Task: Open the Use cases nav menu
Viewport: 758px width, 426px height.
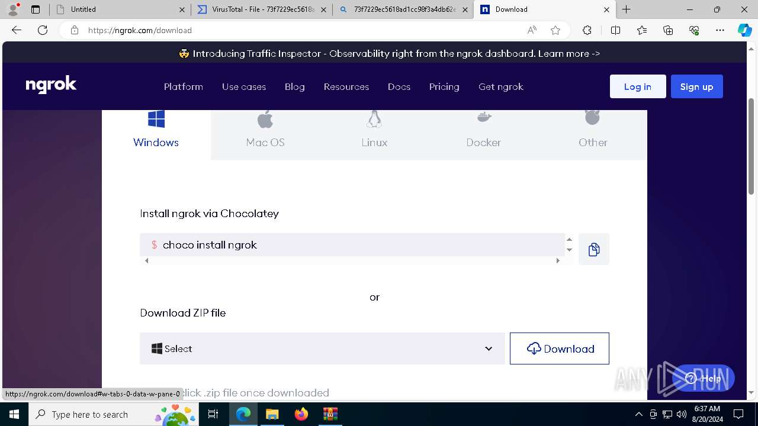Action: point(244,86)
